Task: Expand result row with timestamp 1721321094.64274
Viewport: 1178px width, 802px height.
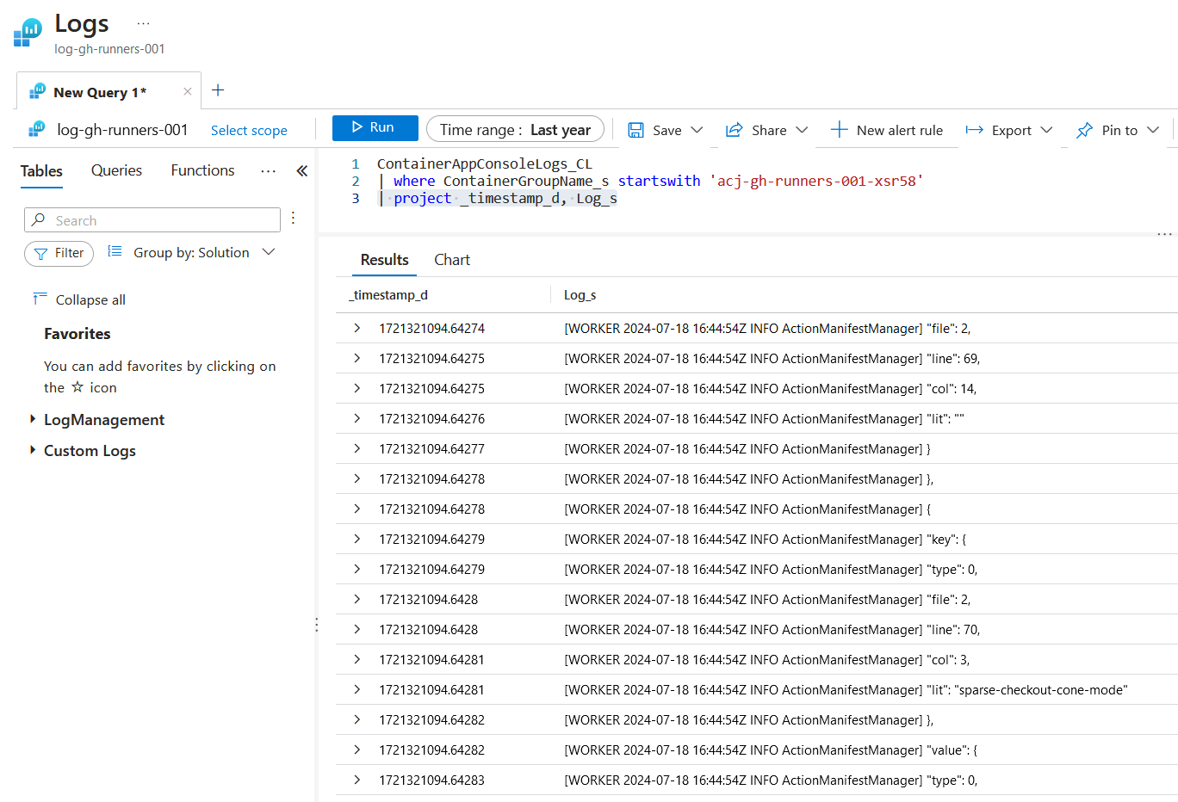Action: [356, 328]
